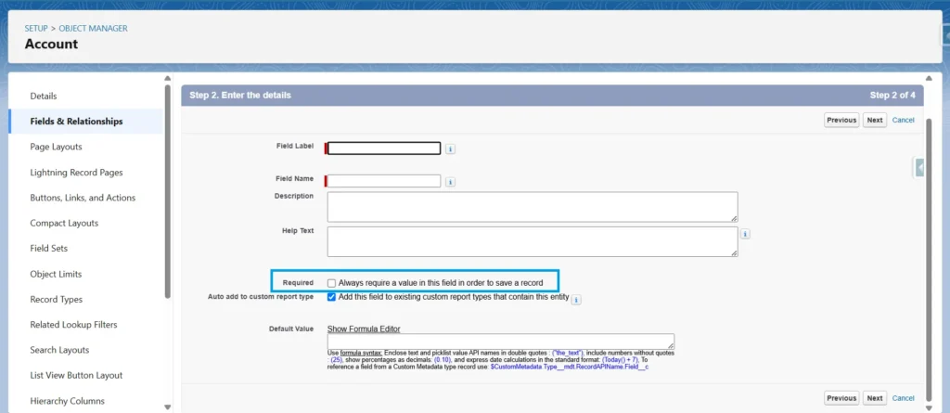This screenshot has height=413, width=950.
Task: Select Lightning Record Pages in sidebar
Action: [76, 173]
